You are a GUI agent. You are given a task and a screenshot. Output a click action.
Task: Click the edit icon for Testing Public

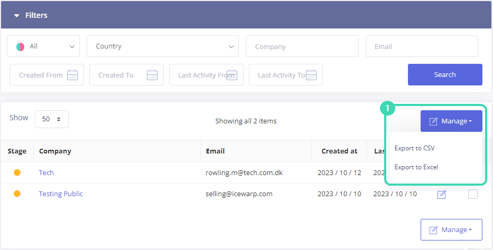(442, 195)
